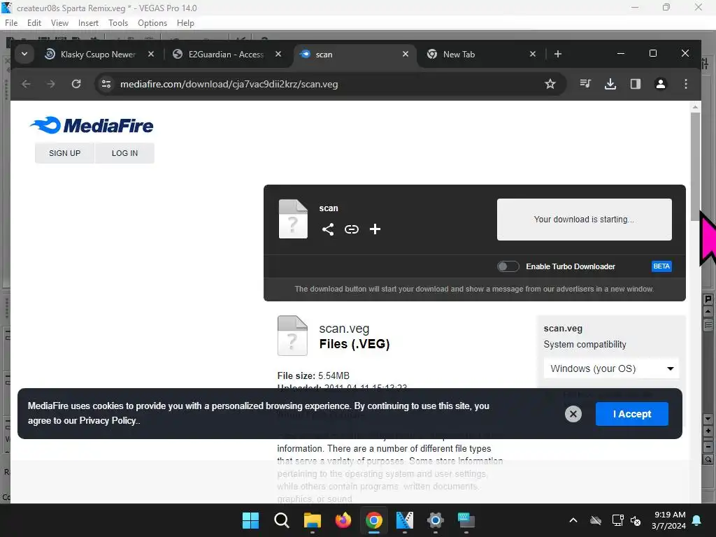Open Chrome profile icon

click(x=660, y=84)
